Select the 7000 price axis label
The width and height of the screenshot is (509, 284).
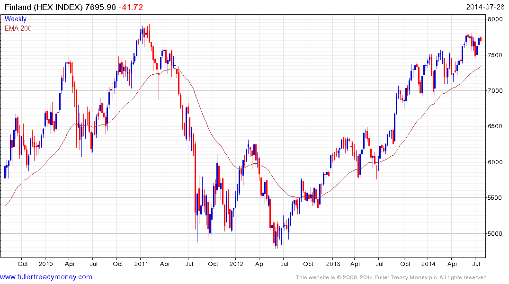pyautogui.click(x=495, y=90)
